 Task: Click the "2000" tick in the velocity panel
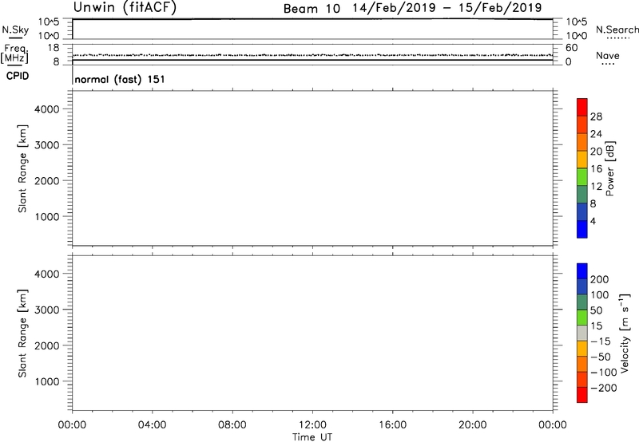[x=47, y=345]
